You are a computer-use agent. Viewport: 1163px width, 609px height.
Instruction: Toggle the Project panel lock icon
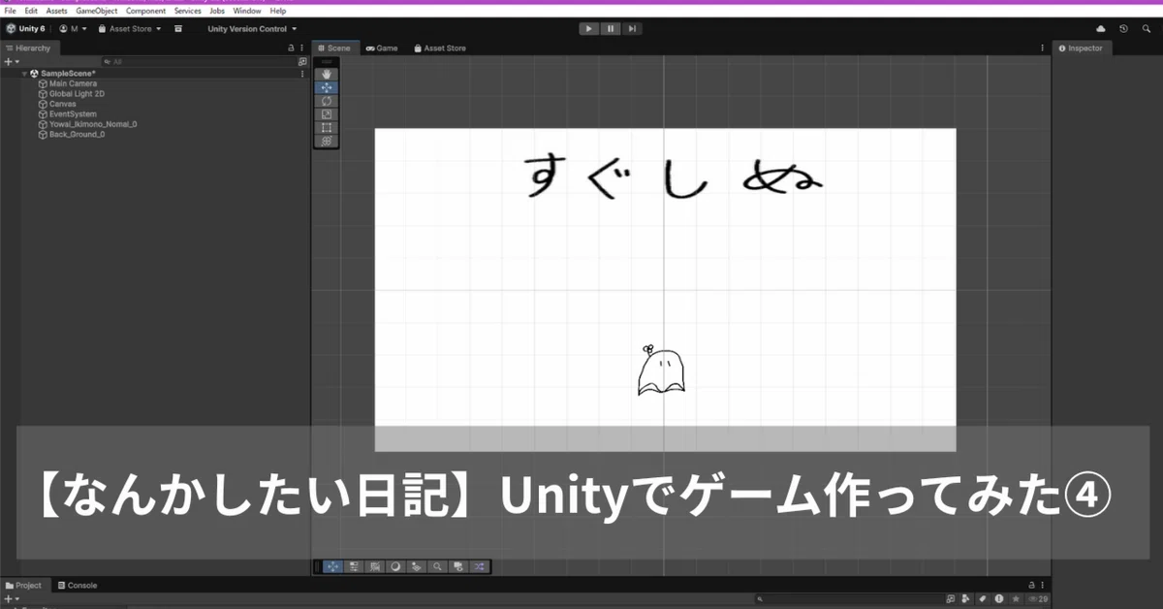(x=1030, y=585)
